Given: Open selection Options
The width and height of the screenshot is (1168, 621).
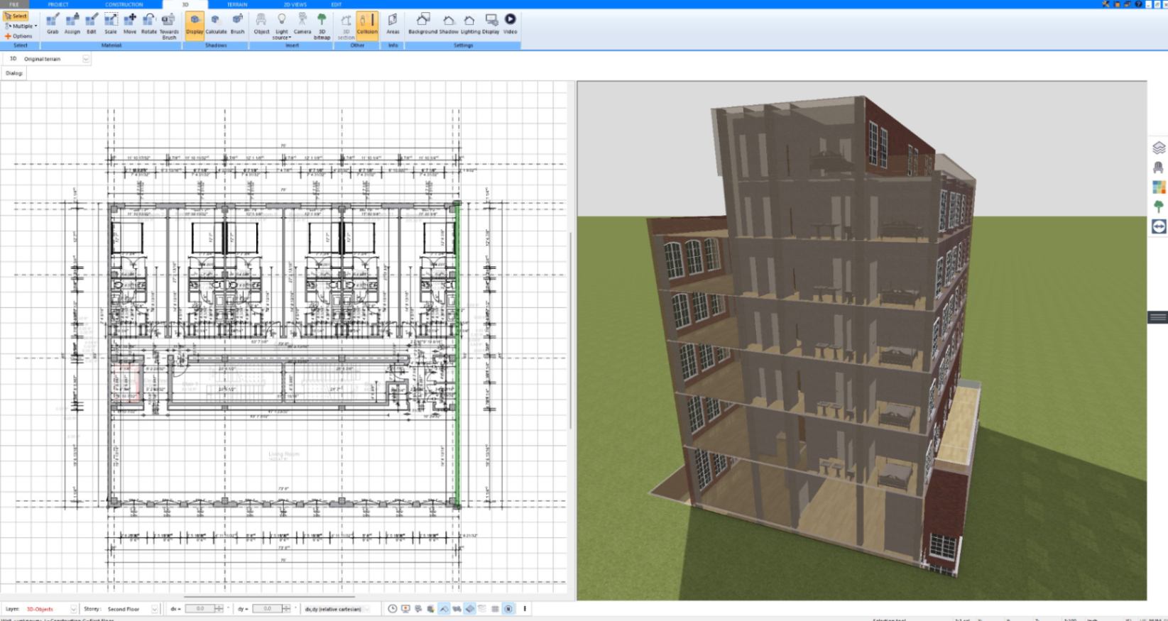Looking at the screenshot, I should point(18,35).
